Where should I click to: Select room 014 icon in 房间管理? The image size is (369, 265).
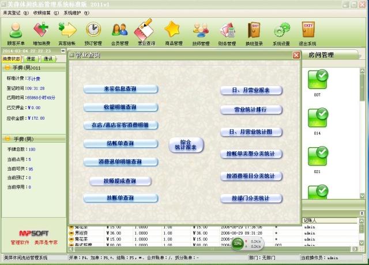318,118
